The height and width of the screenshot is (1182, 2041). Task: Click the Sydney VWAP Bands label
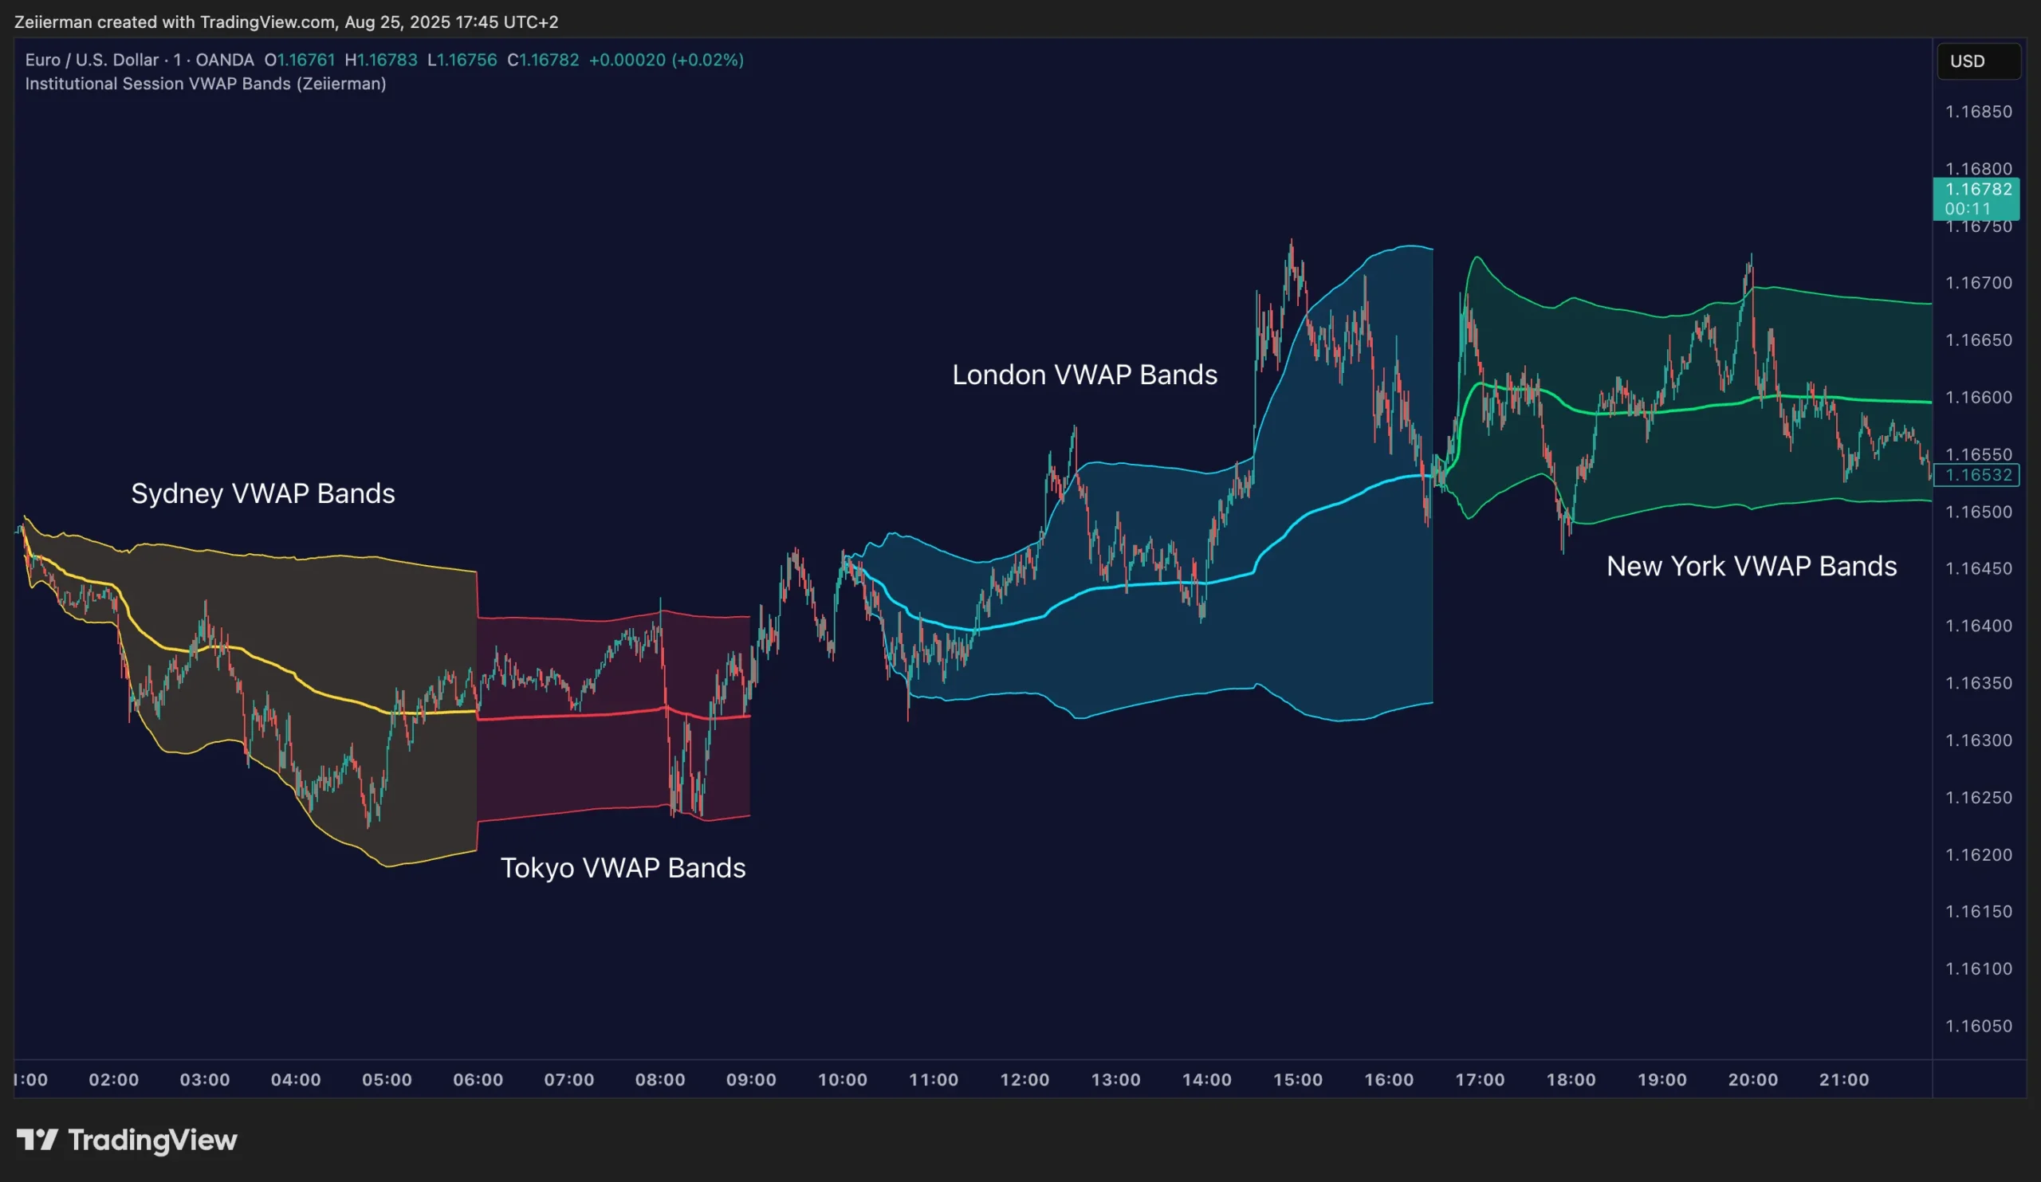click(262, 493)
